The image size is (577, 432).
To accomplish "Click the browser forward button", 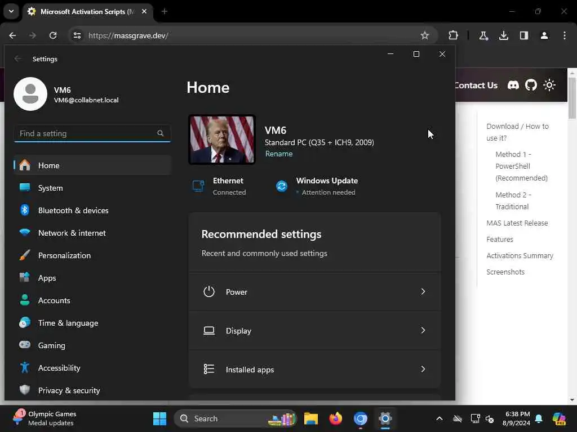I will coord(33,35).
